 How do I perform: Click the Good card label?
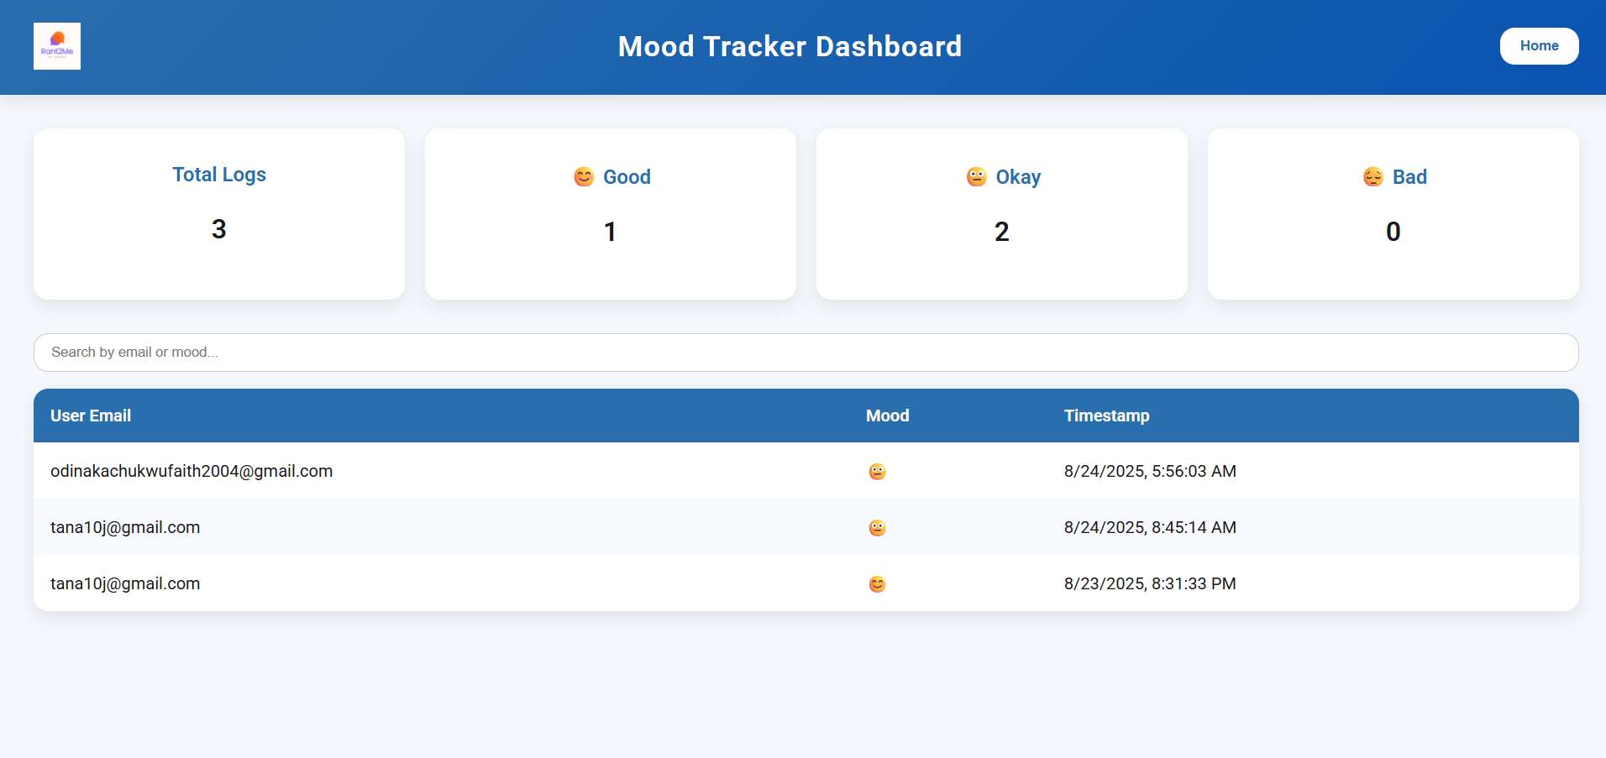click(x=627, y=177)
